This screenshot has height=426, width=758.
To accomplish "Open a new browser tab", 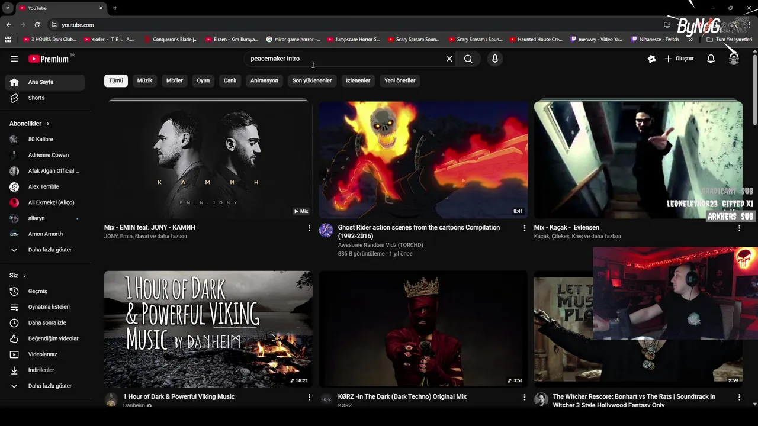I will [115, 8].
